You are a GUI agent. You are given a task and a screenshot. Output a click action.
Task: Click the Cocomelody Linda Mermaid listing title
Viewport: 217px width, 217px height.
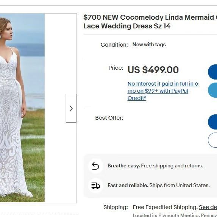(x=150, y=22)
